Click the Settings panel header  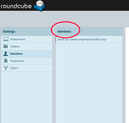click(27, 32)
